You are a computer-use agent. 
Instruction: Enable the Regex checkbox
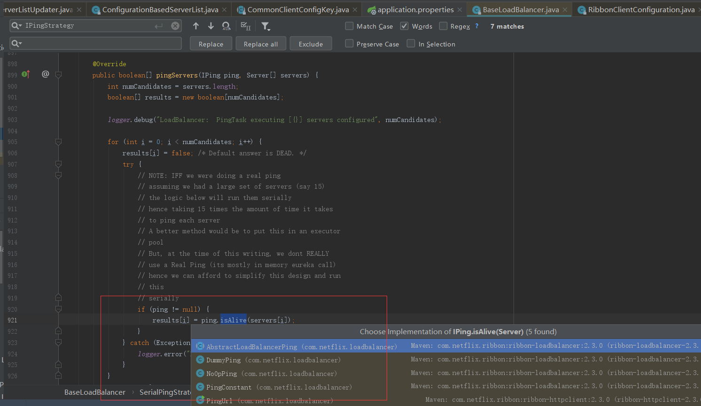(443, 26)
